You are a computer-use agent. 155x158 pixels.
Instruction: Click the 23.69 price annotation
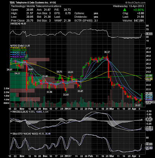70,72
